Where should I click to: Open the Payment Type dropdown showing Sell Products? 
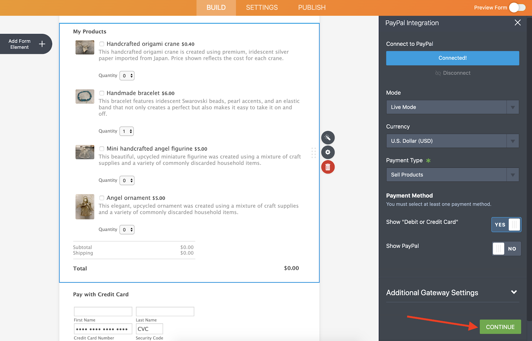point(453,175)
